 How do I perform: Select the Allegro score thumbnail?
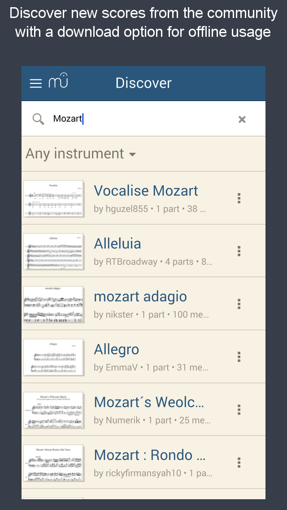pyautogui.click(x=53, y=357)
